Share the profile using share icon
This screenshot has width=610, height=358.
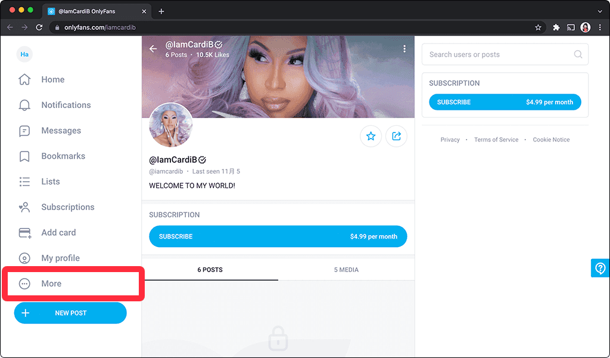[396, 136]
